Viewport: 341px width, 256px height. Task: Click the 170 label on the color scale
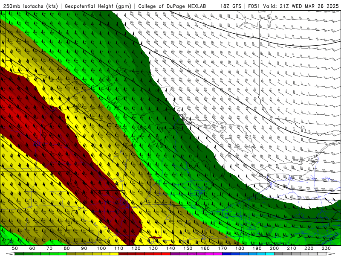pos(223,248)
